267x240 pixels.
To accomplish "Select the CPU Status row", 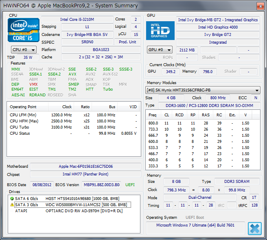I will tap(73, 133).
